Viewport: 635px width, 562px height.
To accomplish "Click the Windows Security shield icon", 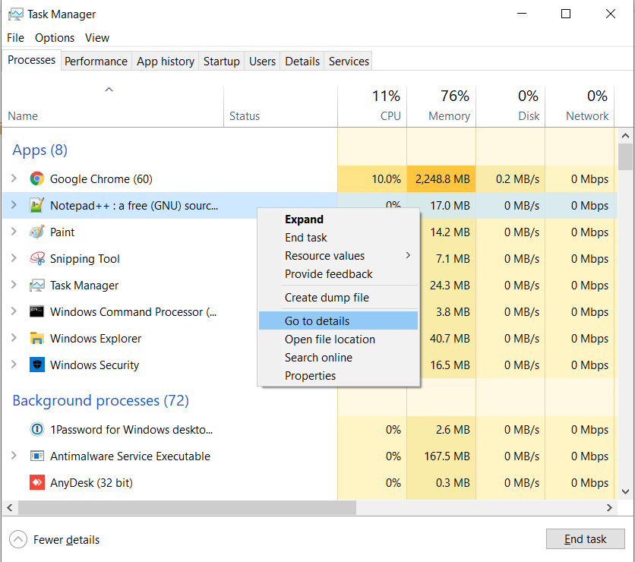I will point(37,365).
